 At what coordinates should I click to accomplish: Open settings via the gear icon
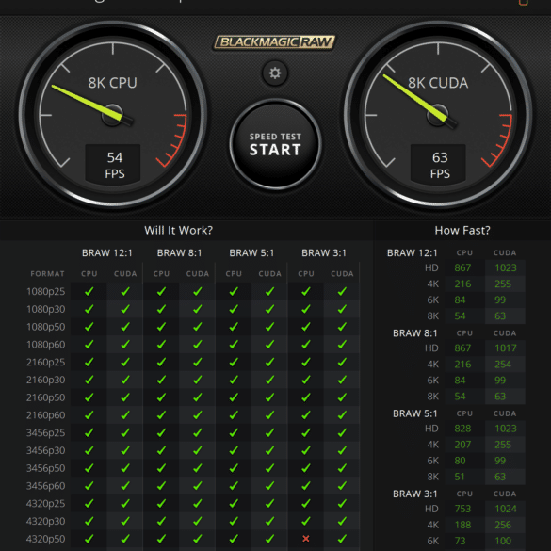[x=275, y=73]
